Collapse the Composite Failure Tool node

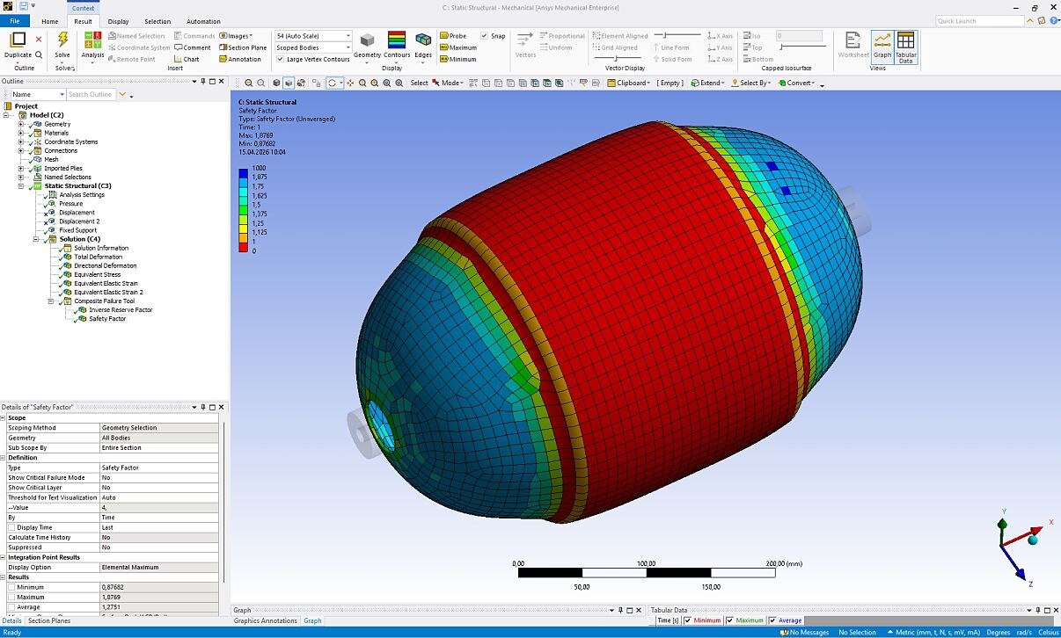pyautogui.click(x=51, y=301)
